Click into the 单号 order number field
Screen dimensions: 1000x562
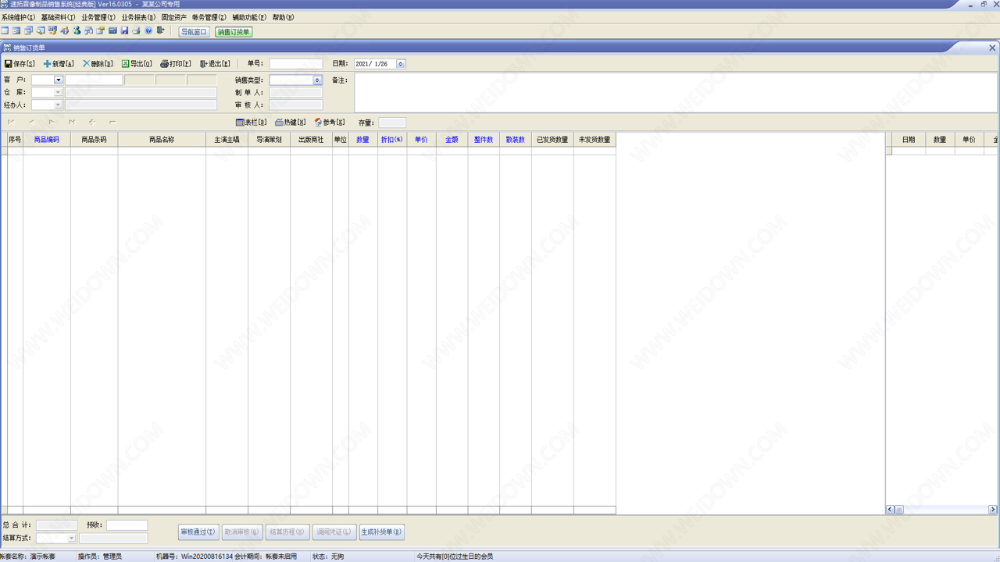tap(296, 64)
